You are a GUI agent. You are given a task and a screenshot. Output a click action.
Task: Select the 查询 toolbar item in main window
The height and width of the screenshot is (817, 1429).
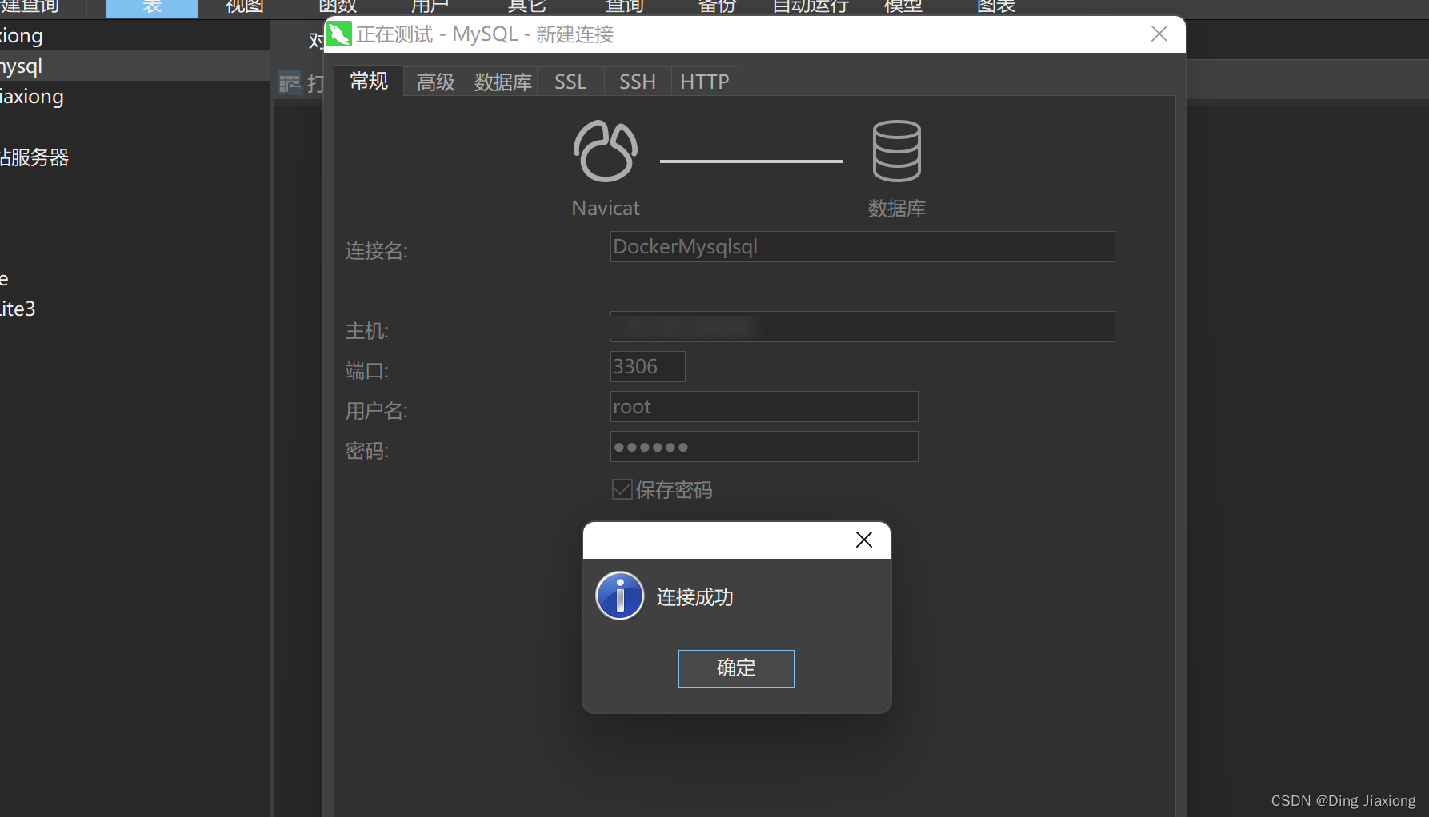(x=624, y=7)
